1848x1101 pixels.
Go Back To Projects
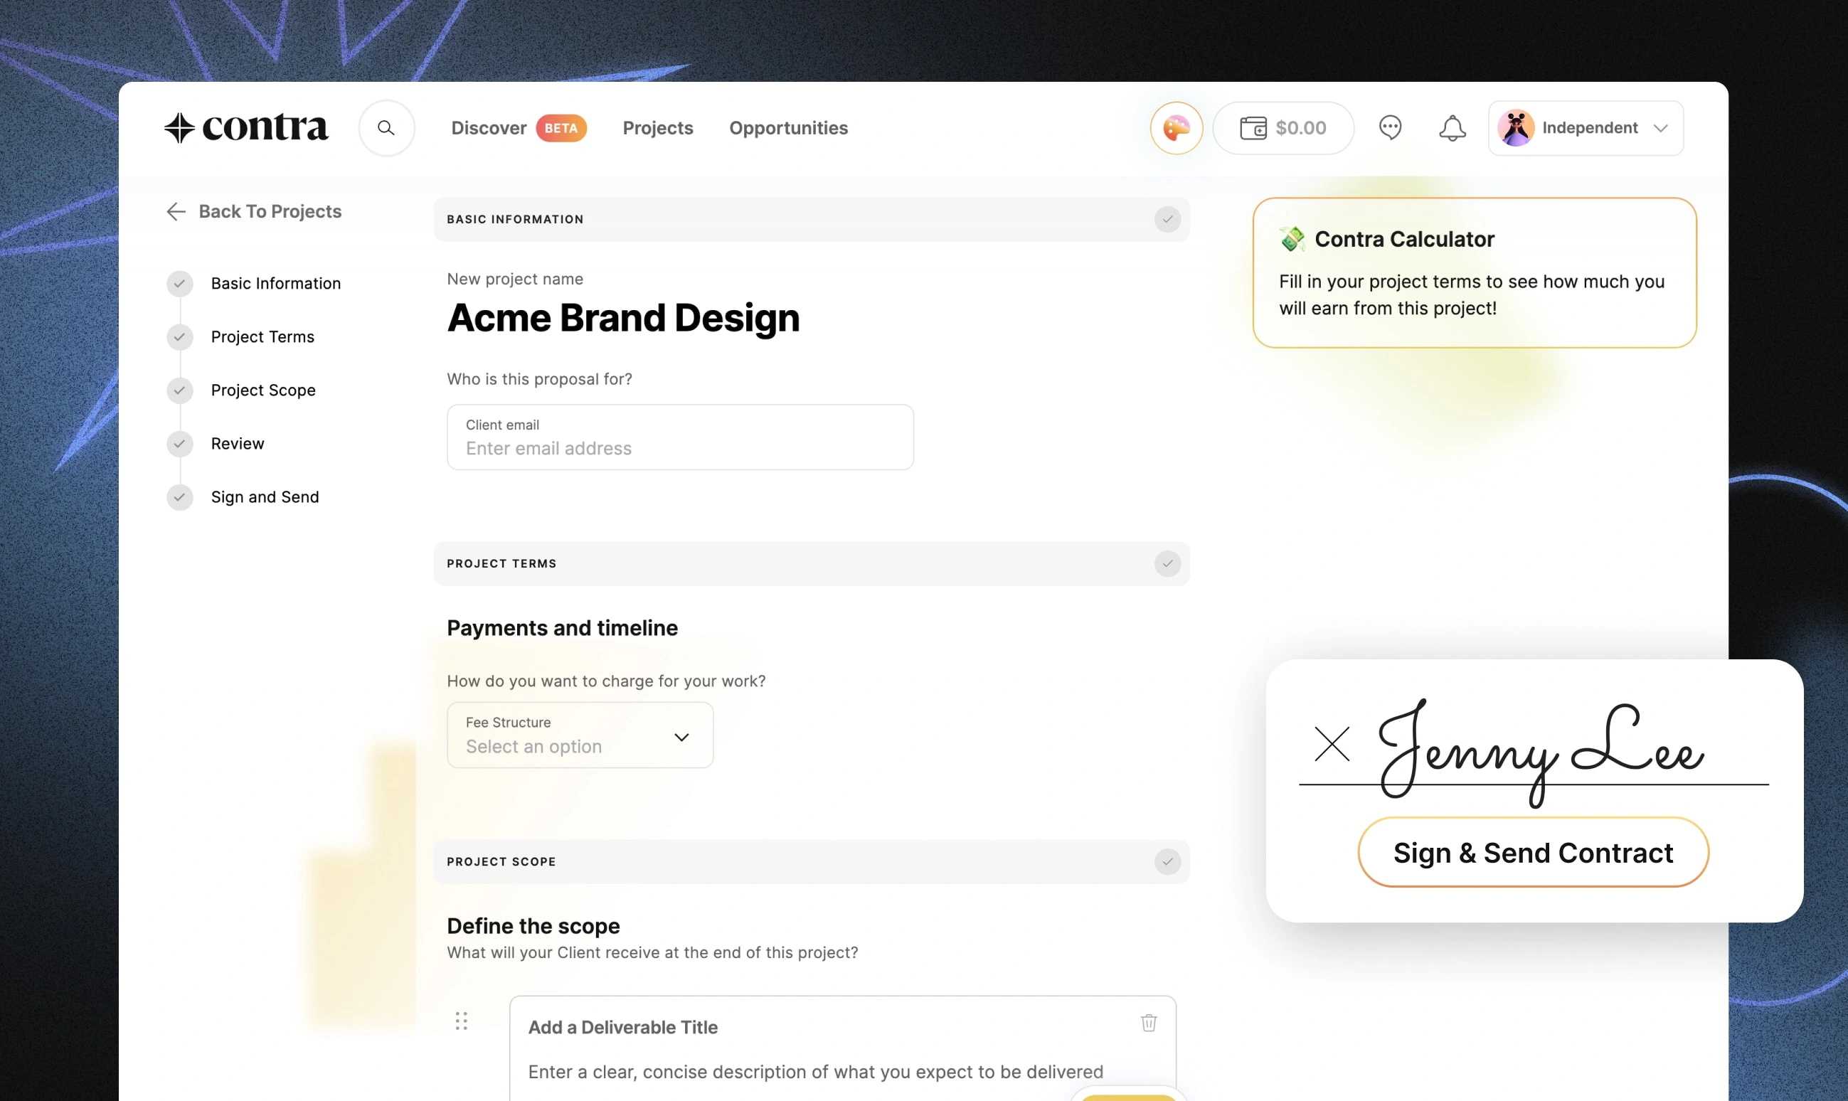click(x=254, y=211)
